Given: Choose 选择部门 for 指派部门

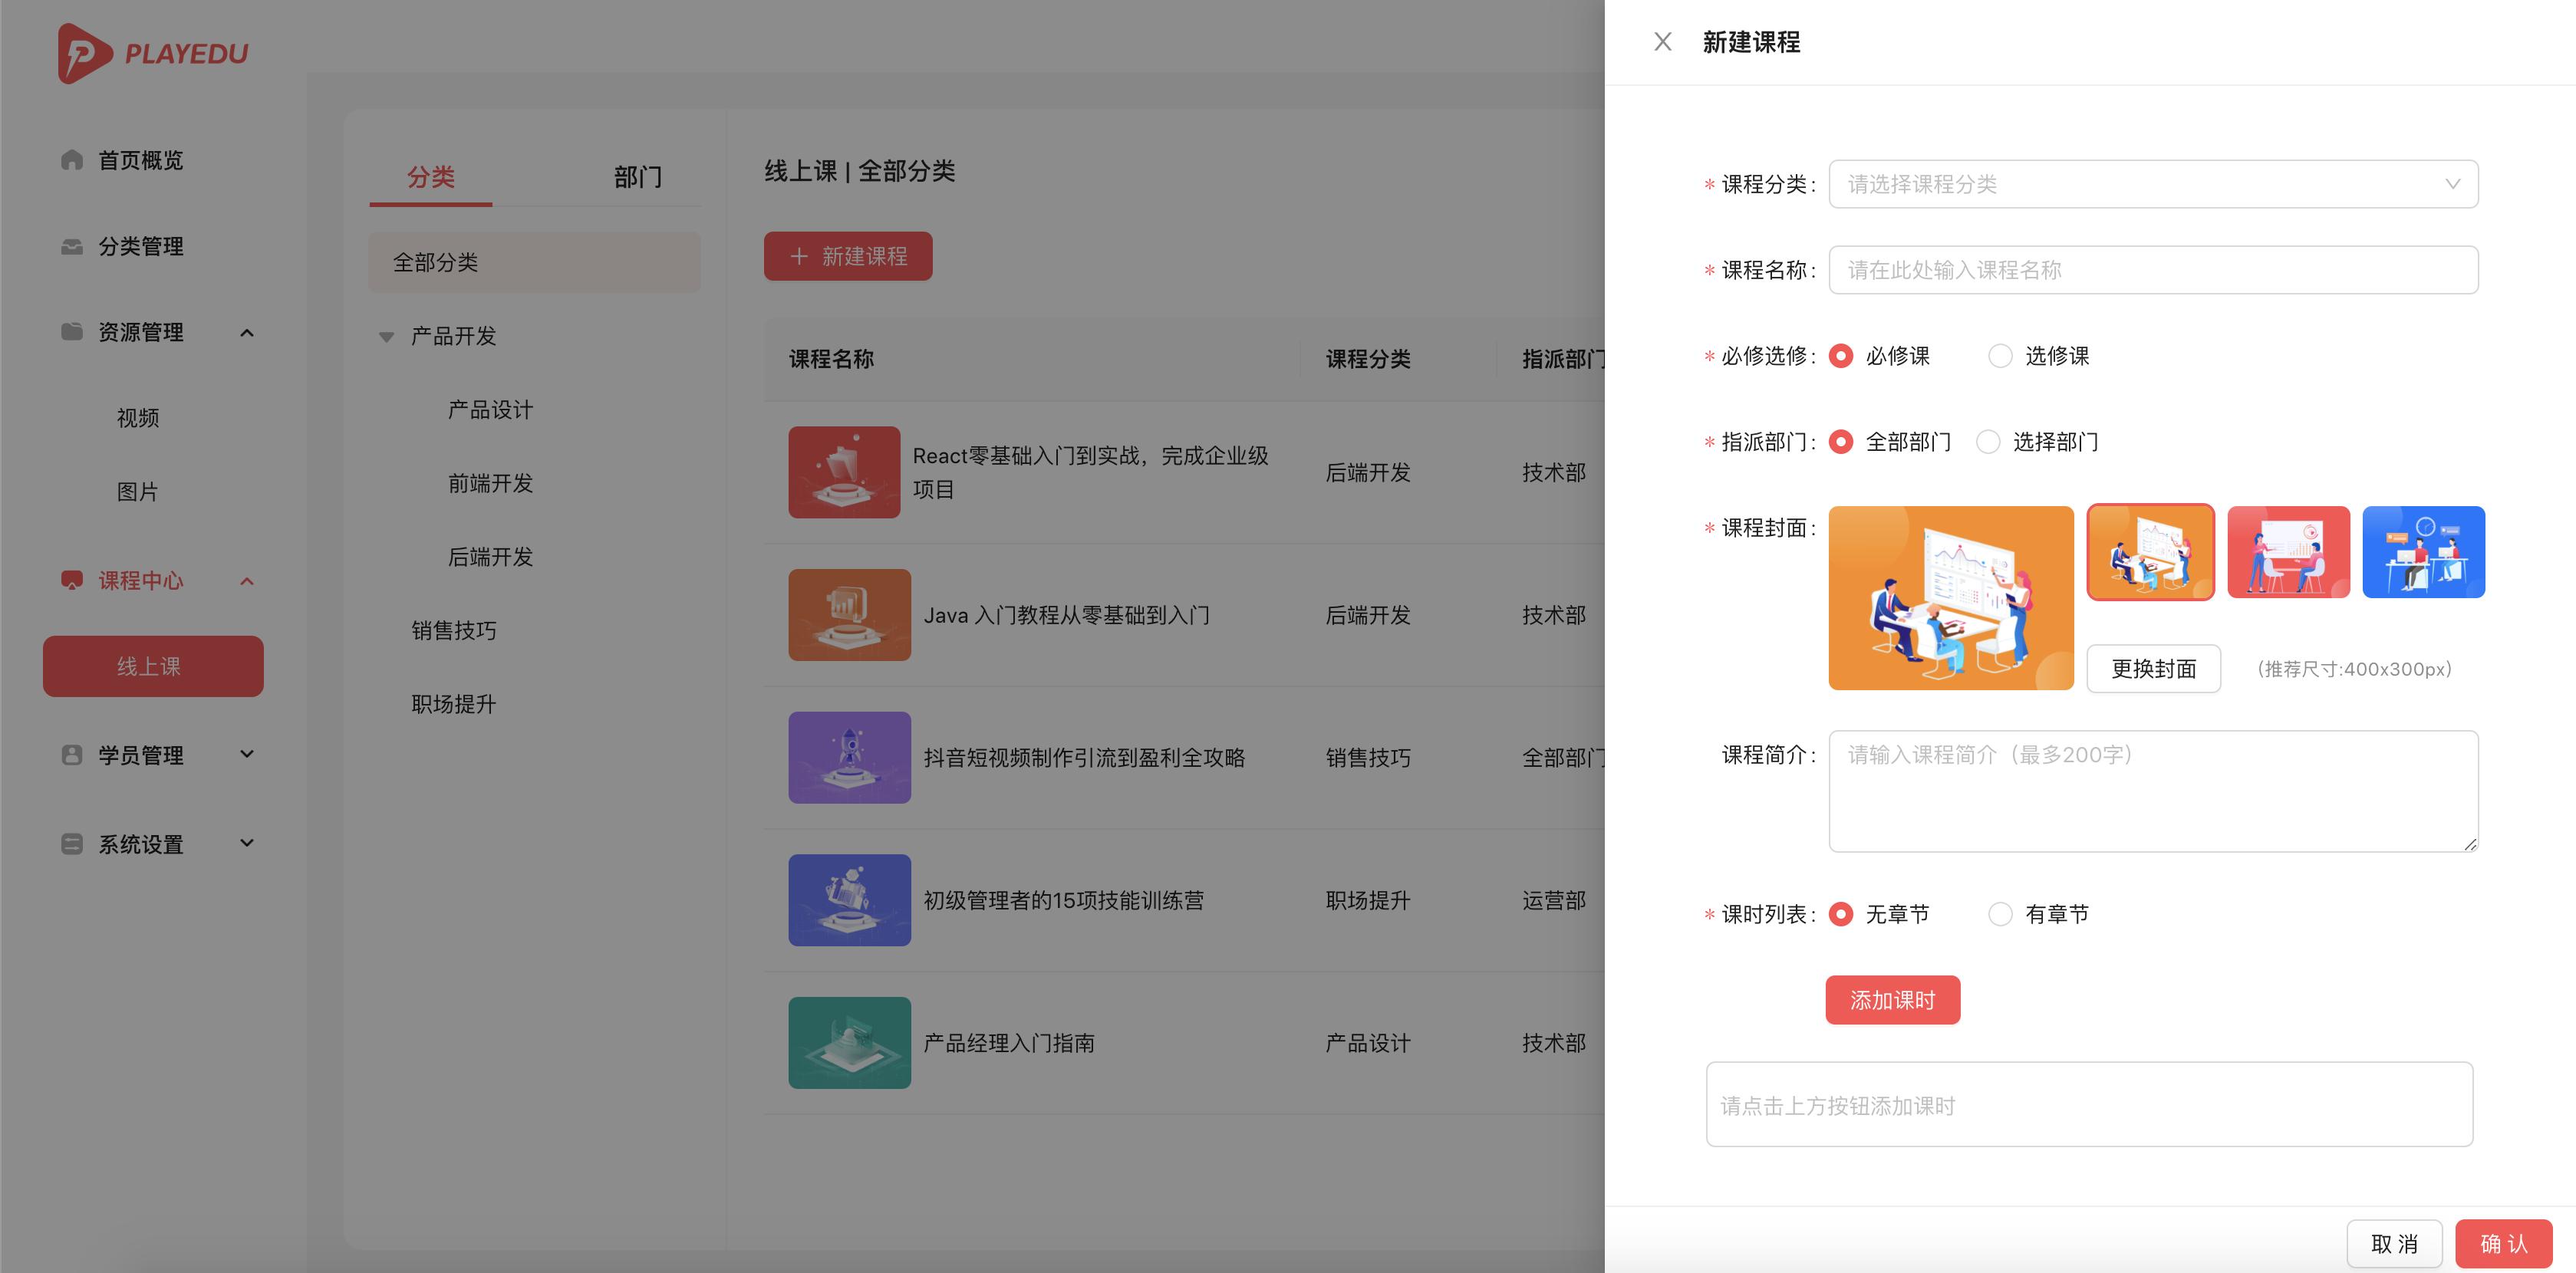Looking at the screenshot, I should [x=1988, y=441].
